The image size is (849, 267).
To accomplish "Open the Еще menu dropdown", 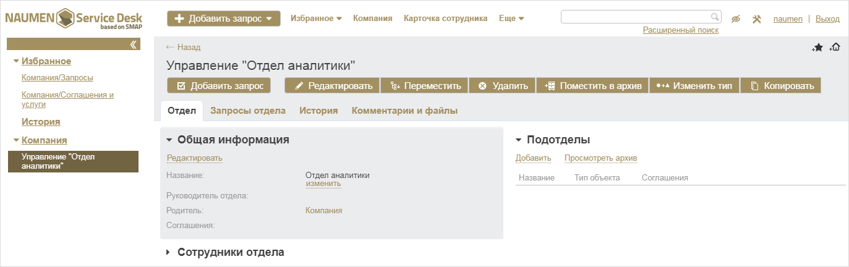I will coord(511,19).
